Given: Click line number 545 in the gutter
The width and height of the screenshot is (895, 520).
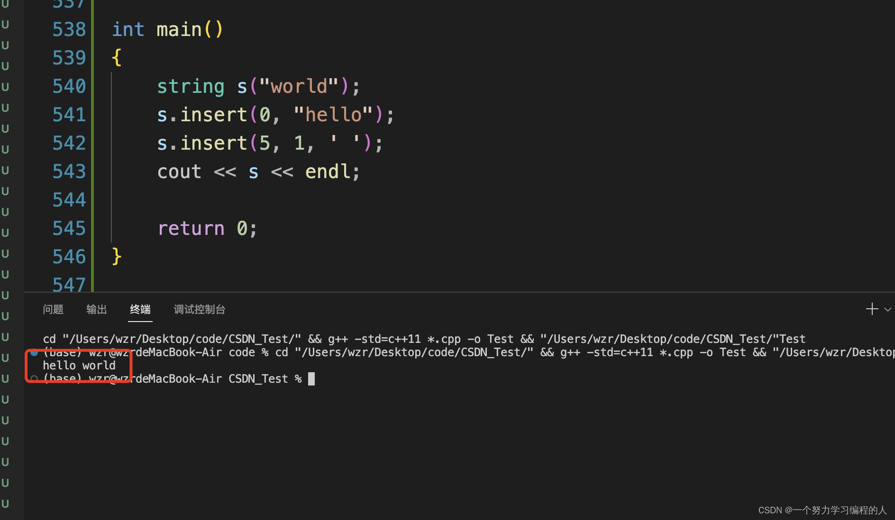Looking at the screenshot, I should click(69, 228).
